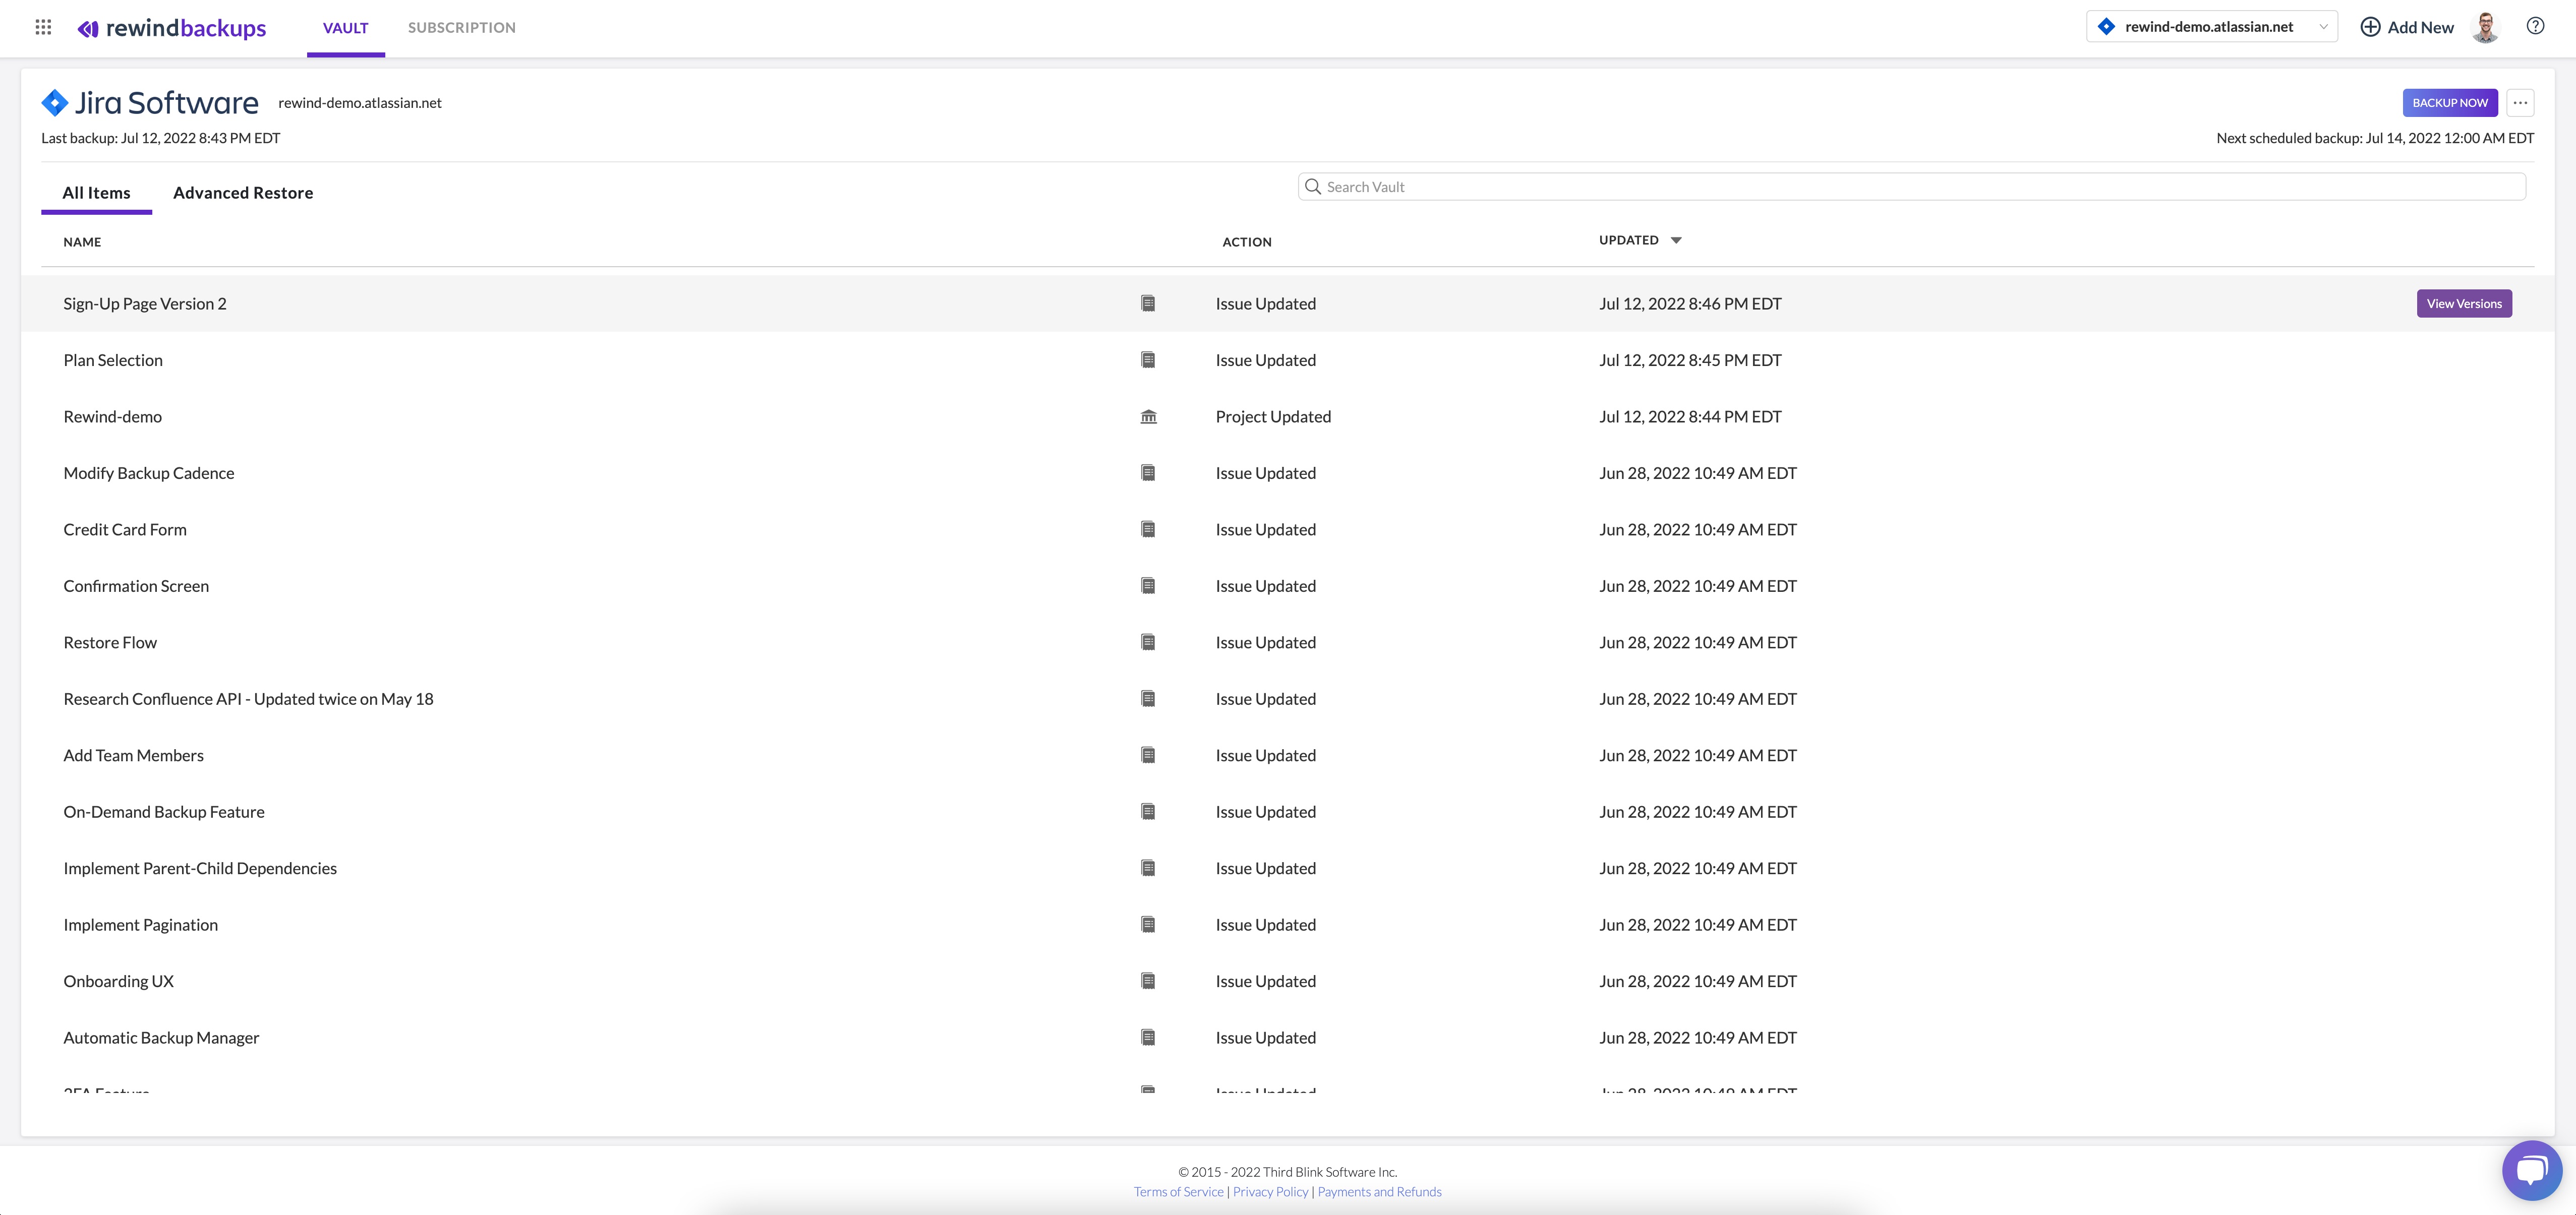Image resolution: width=2576 pixels, height=1215 pixels.
Task: Select the All Items tab
Action: tap(96, 193)
